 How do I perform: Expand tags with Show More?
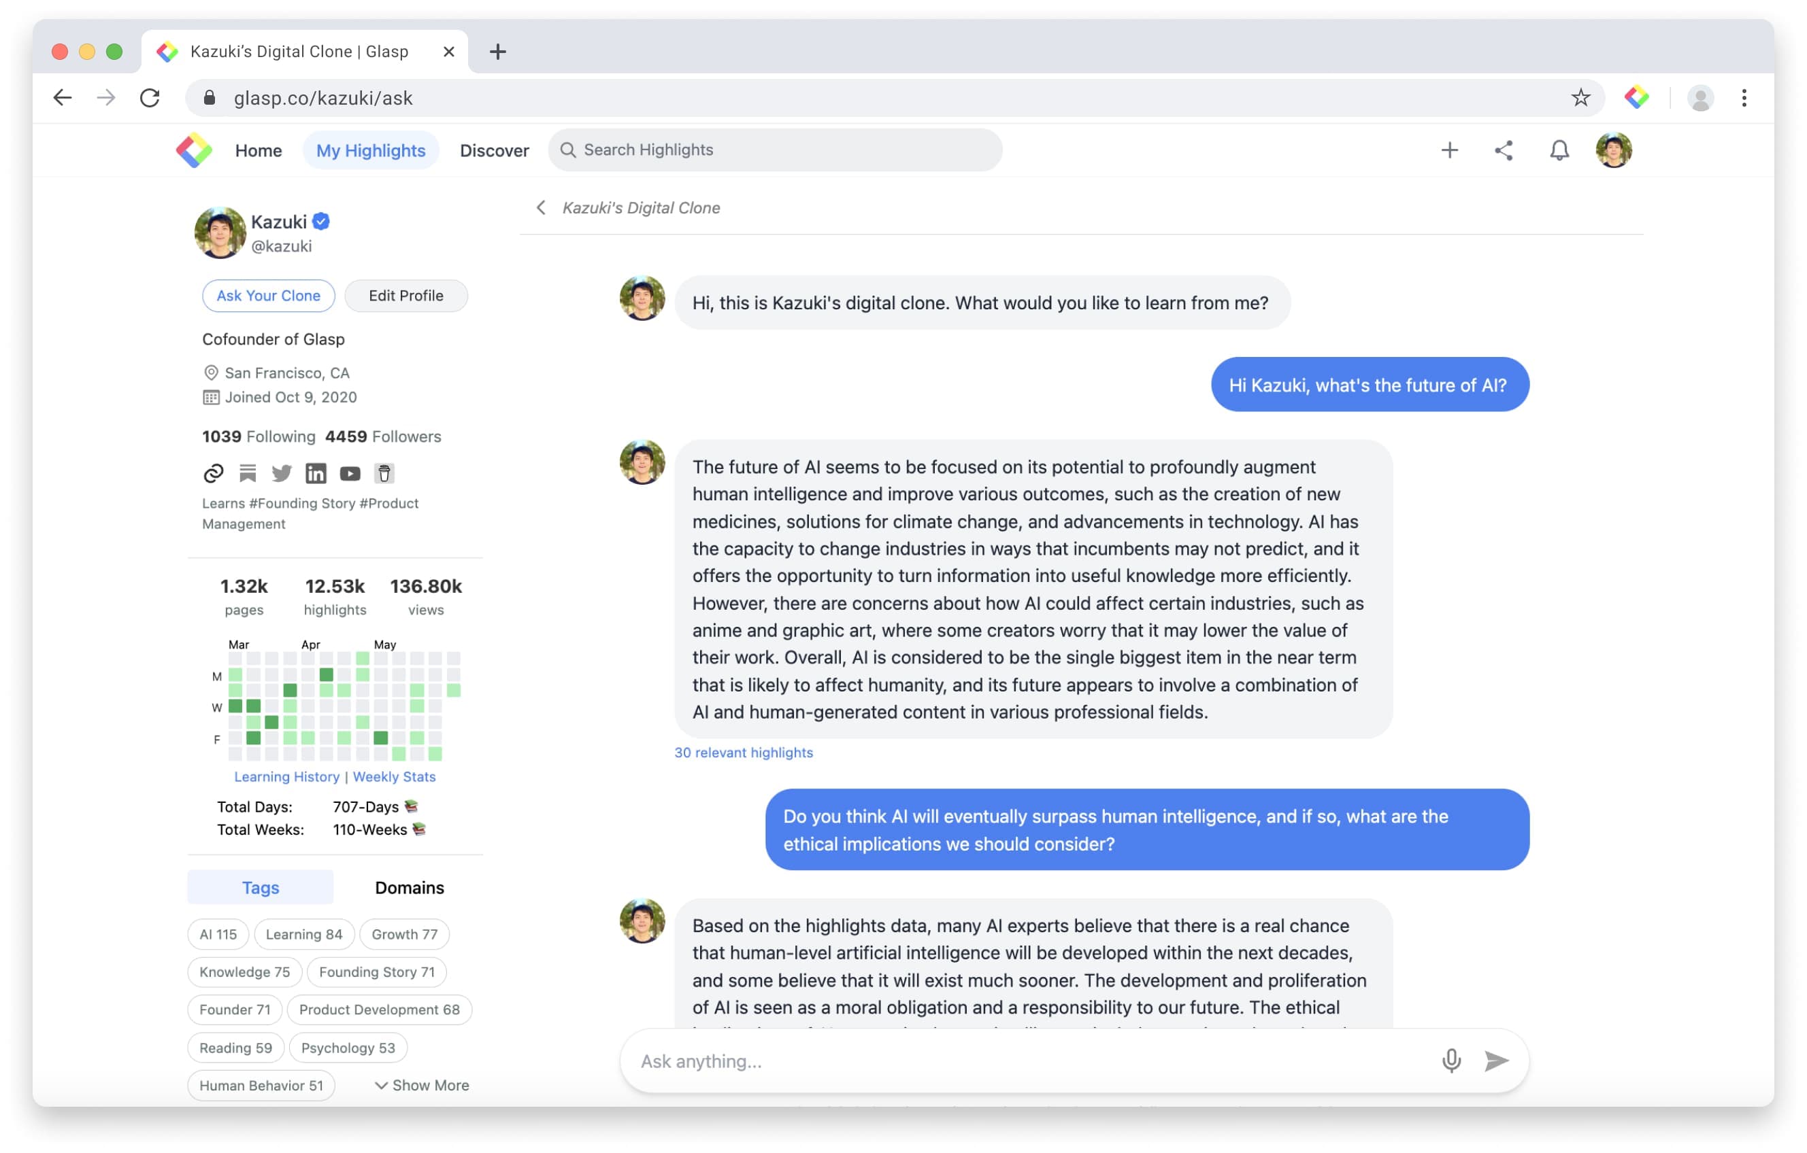(x=422, y=1085)
